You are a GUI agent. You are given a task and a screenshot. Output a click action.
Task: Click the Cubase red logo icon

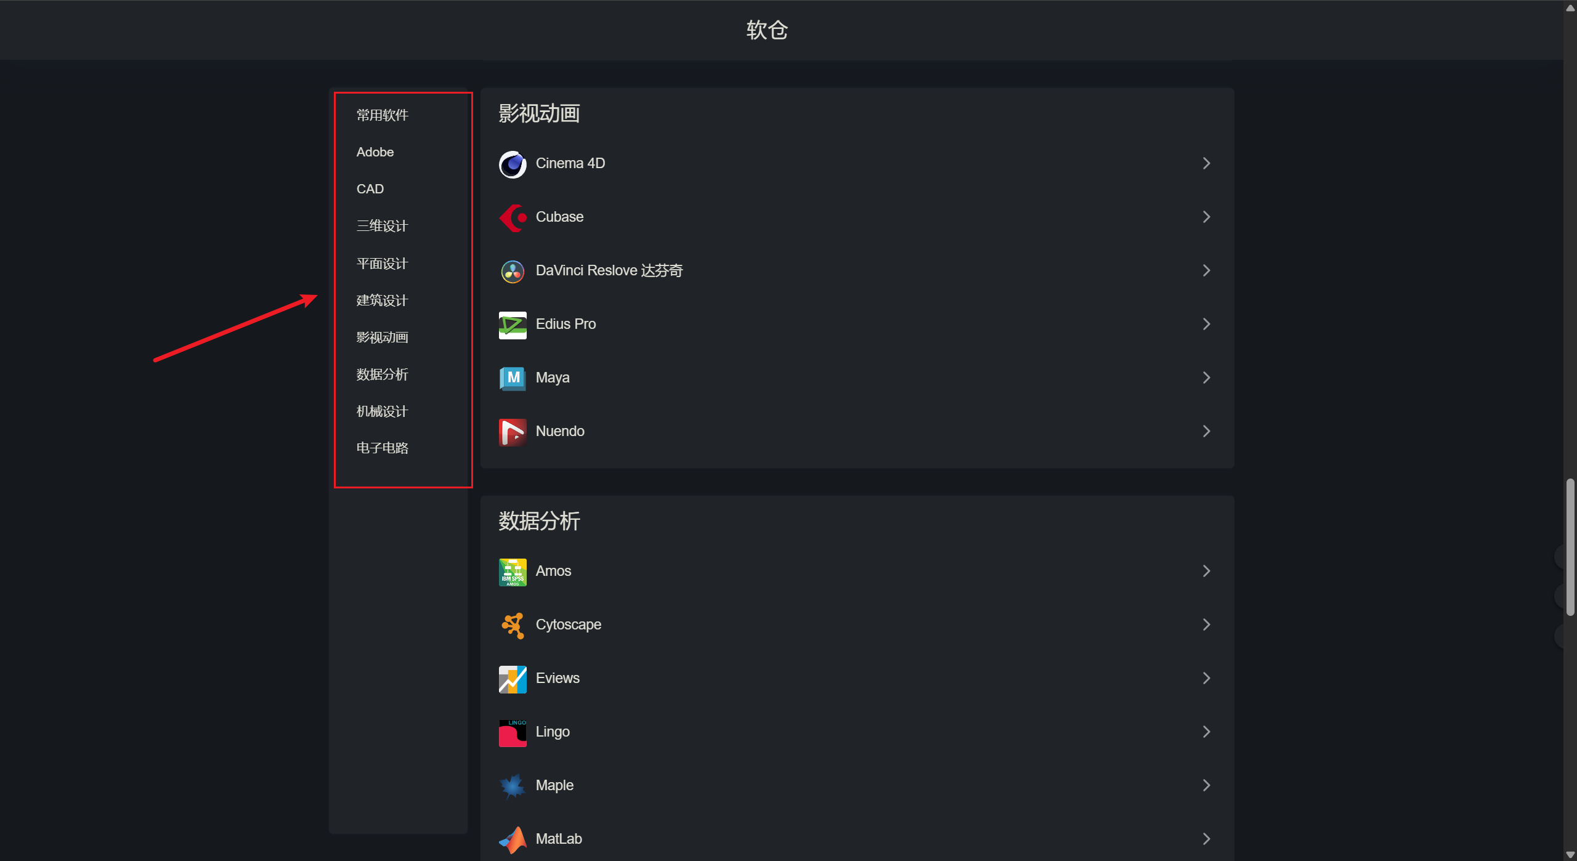point(513,217)
